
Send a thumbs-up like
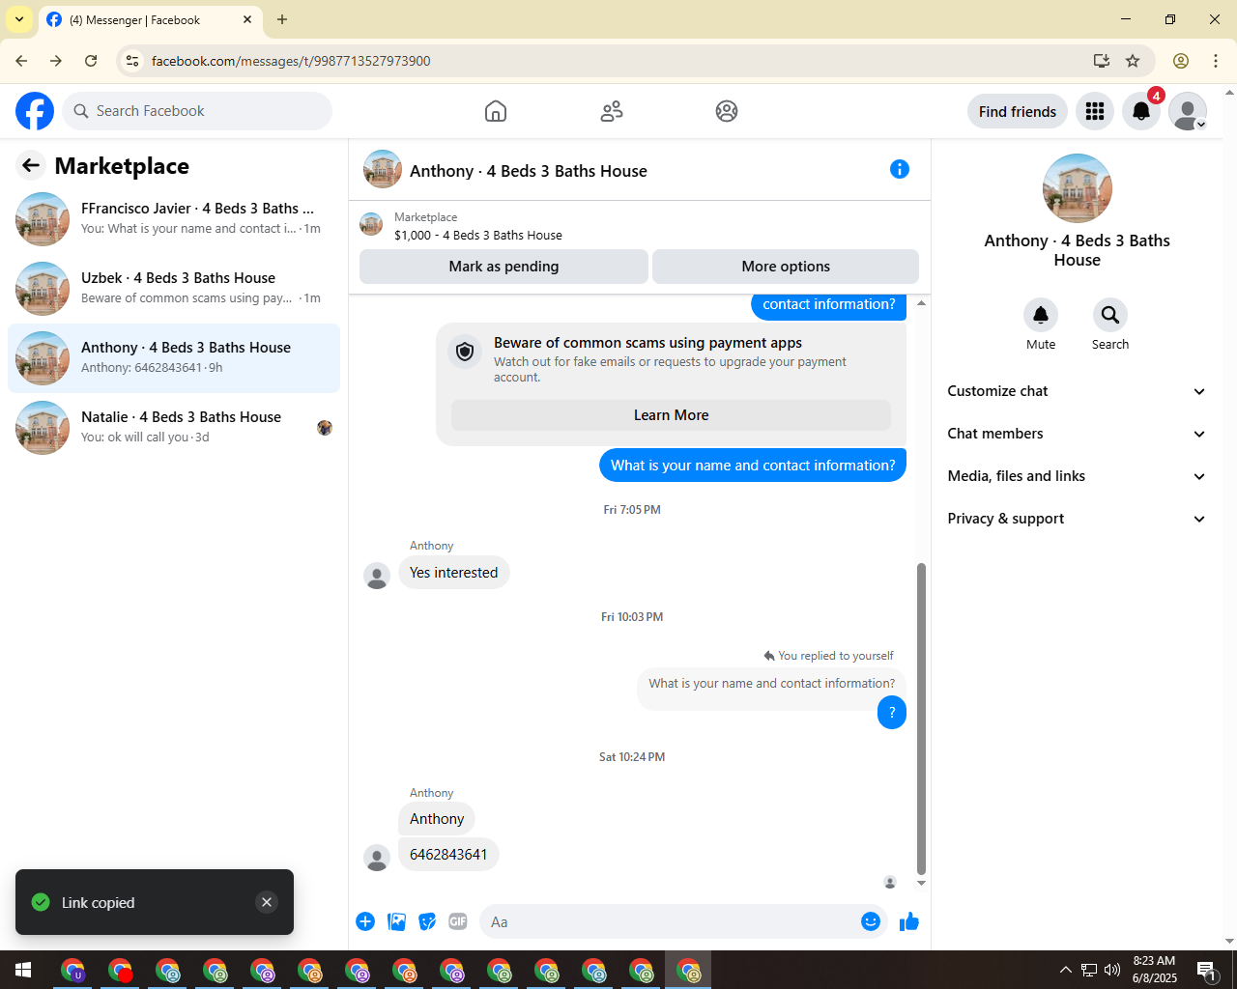(909, 921)
